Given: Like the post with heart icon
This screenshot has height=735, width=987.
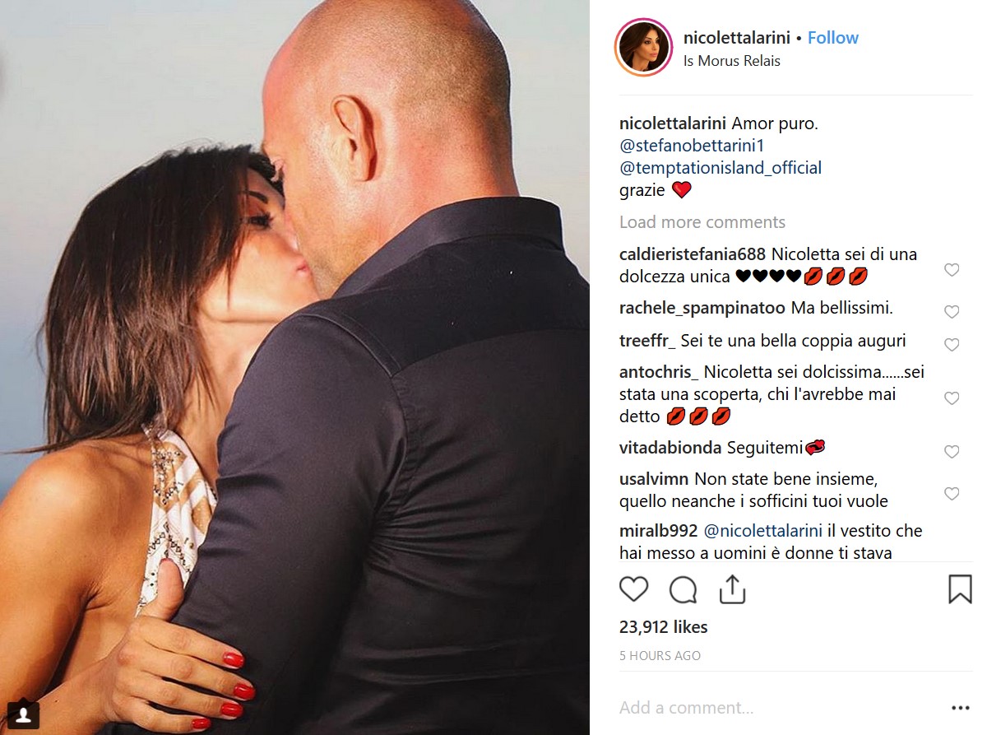Looking at the screenshot, I should point(633,589).
